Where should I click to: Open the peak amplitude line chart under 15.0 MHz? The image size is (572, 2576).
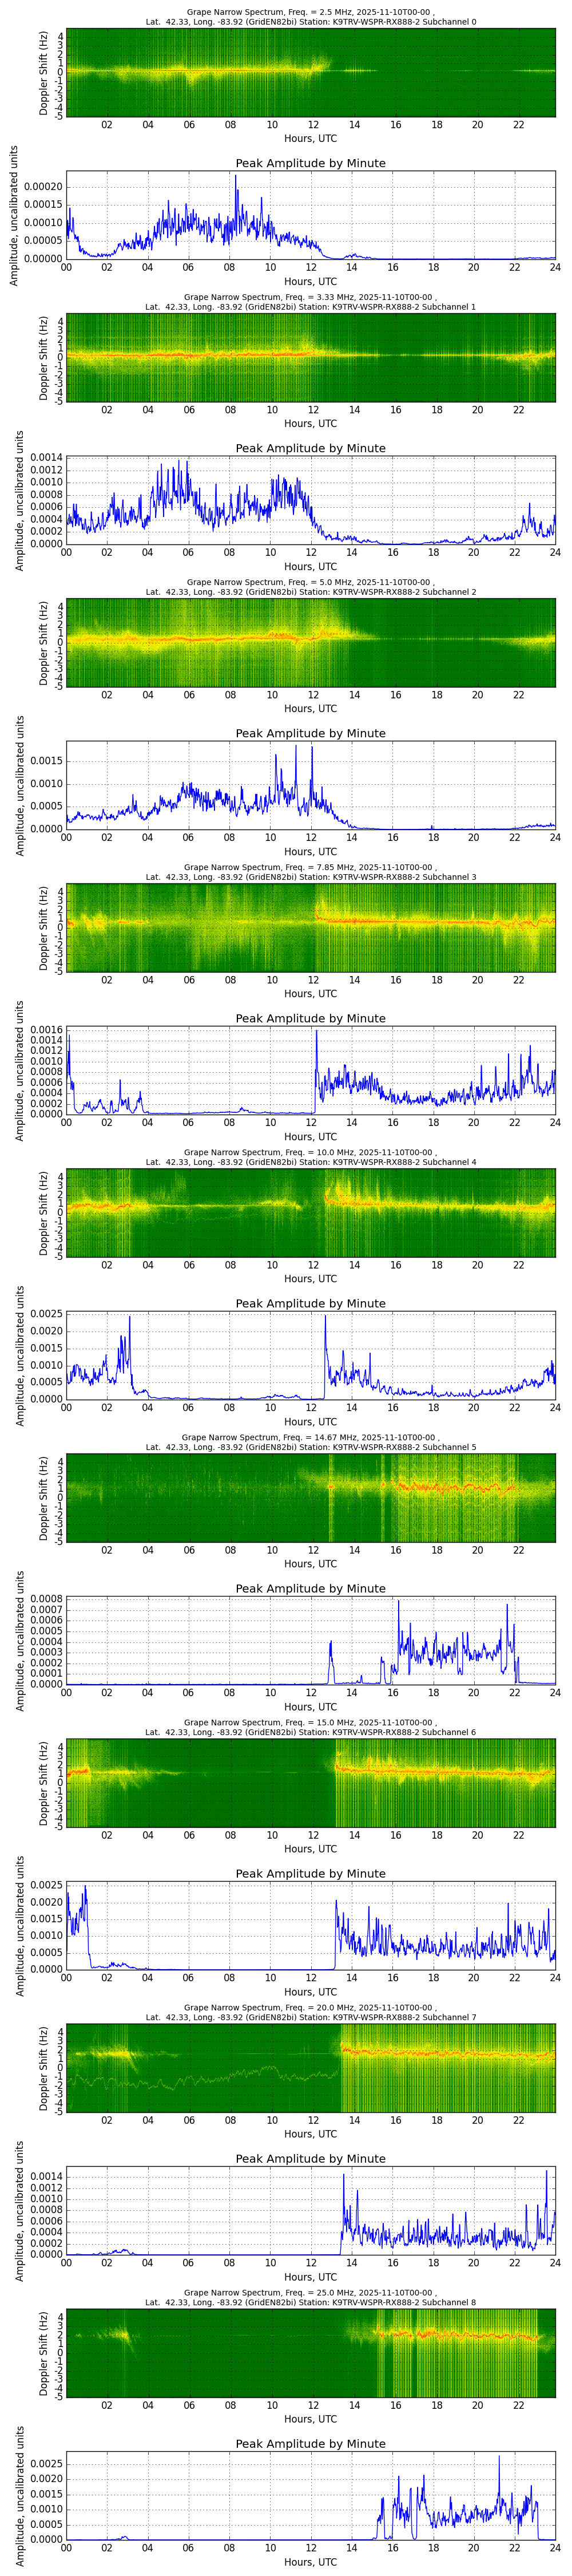[311, 1925]
